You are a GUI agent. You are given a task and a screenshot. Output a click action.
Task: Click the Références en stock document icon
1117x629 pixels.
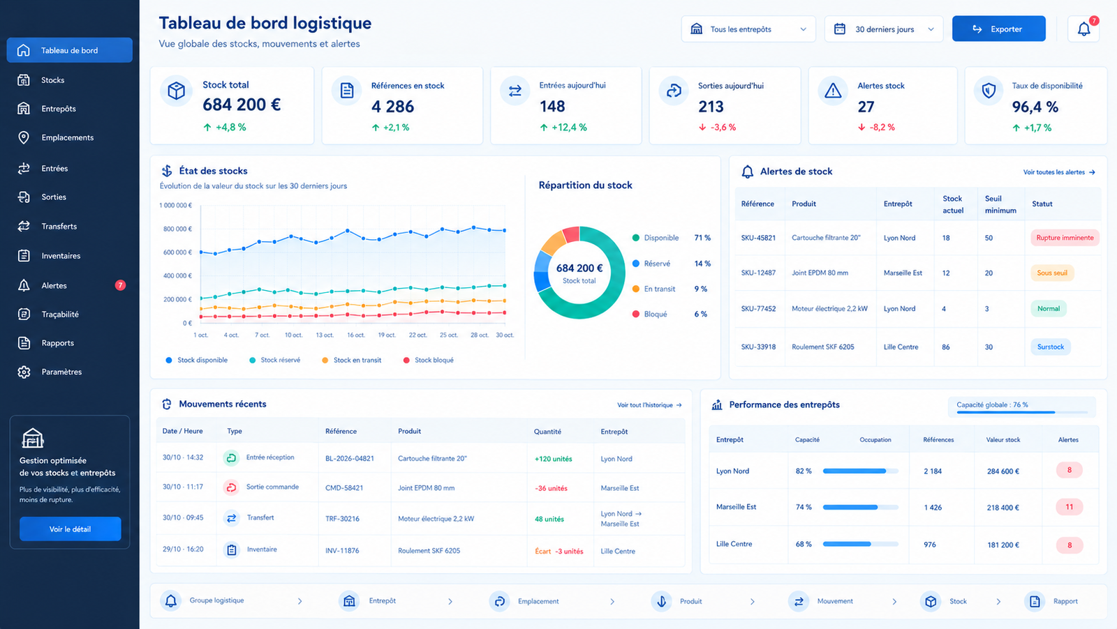click(346, 91)
